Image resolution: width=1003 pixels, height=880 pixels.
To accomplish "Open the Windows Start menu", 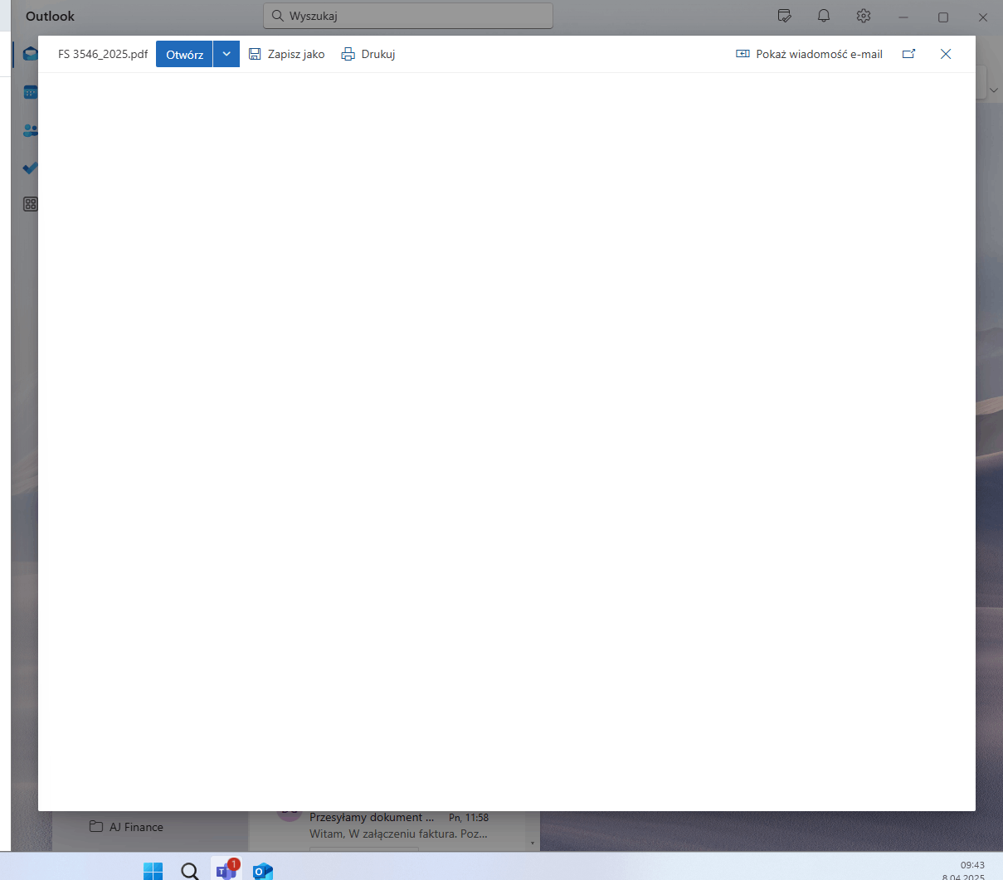I will click(153, 870).
